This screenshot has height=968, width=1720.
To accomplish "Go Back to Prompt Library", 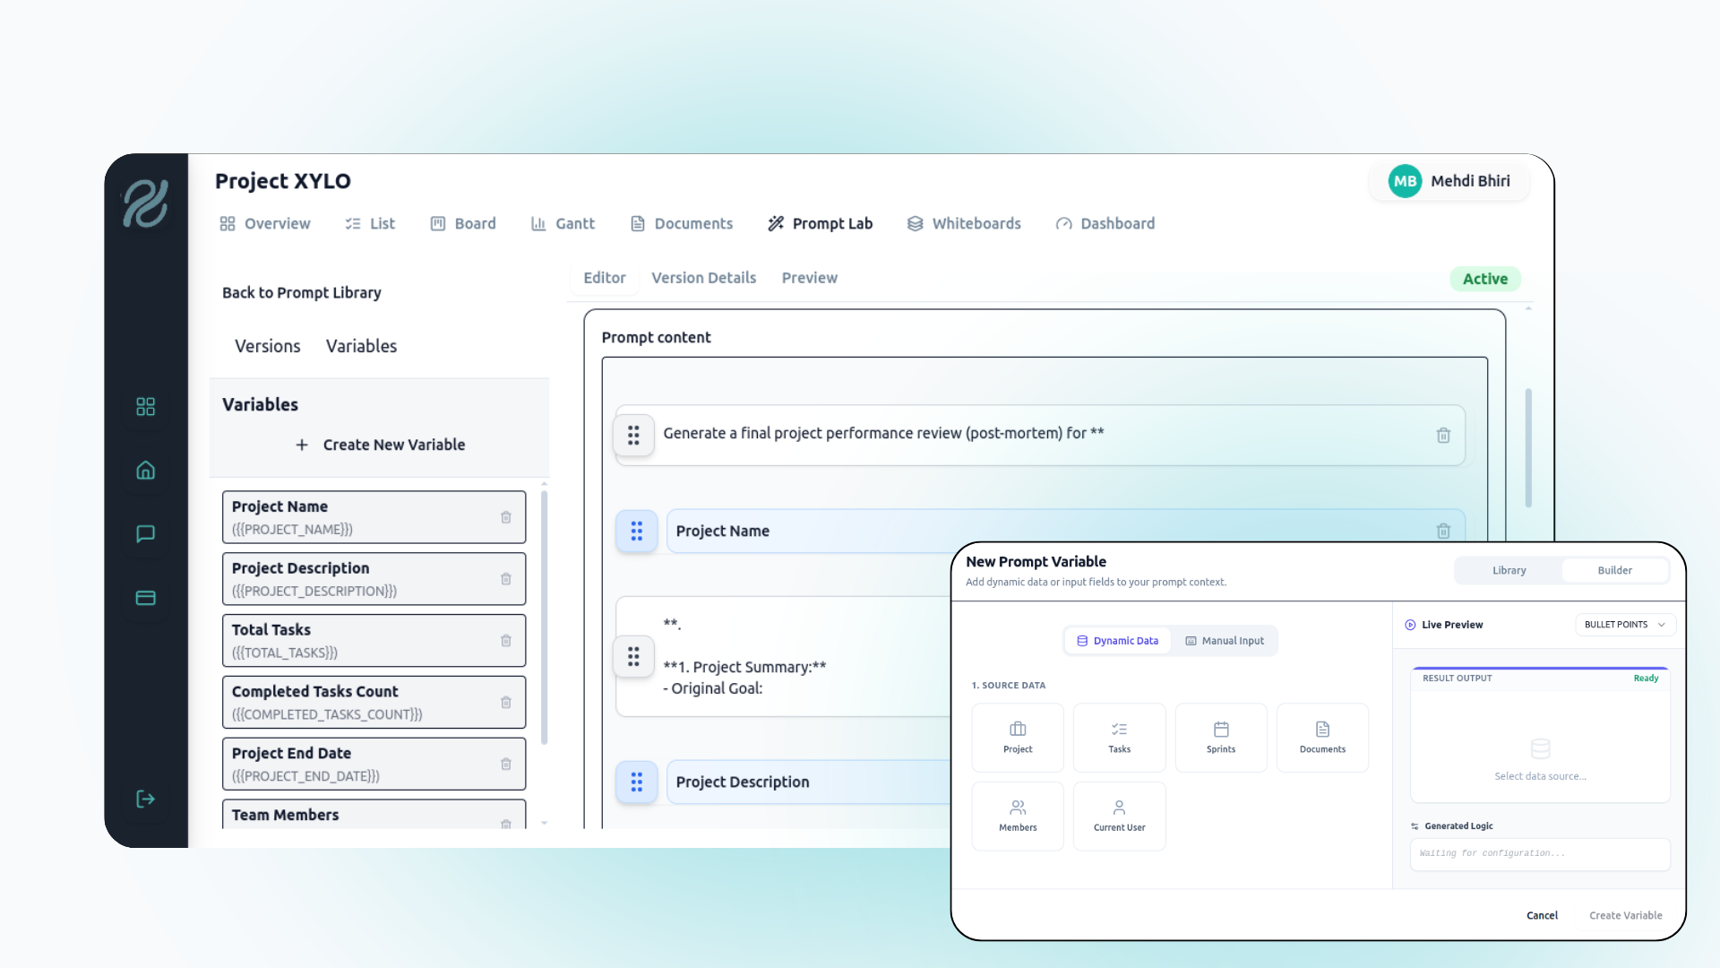I will [x=301, y=292].
